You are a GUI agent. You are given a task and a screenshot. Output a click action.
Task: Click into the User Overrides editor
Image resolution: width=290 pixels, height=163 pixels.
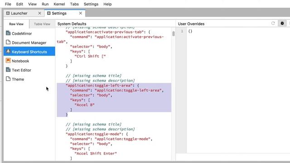(x=238, y=91)
